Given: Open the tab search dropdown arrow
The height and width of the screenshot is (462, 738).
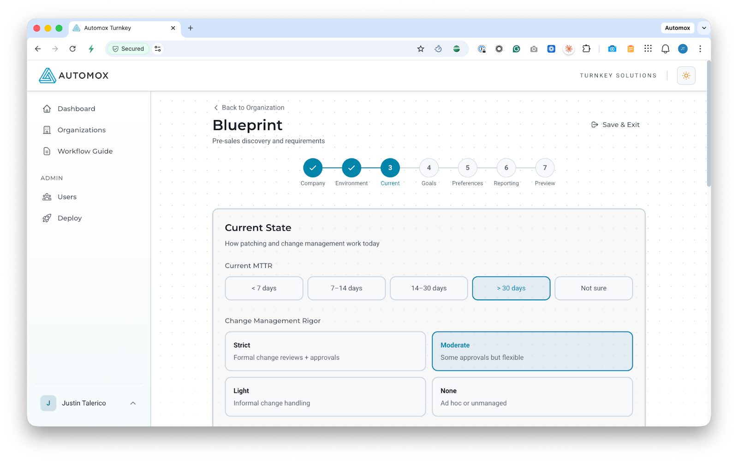Looking at the screenshot, I should [704, 28].
